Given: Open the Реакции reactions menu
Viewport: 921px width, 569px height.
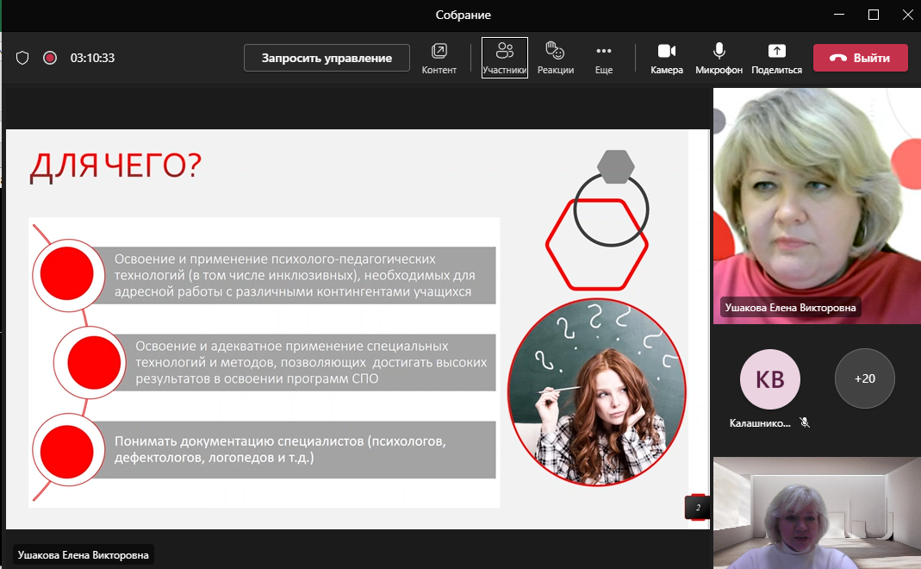Looking at the screenshot, I should pyautogui.click(x=555, y=58).
